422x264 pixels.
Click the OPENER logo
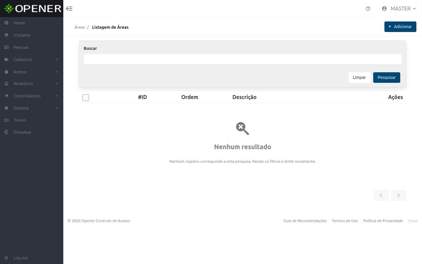(x=32, y=9)
